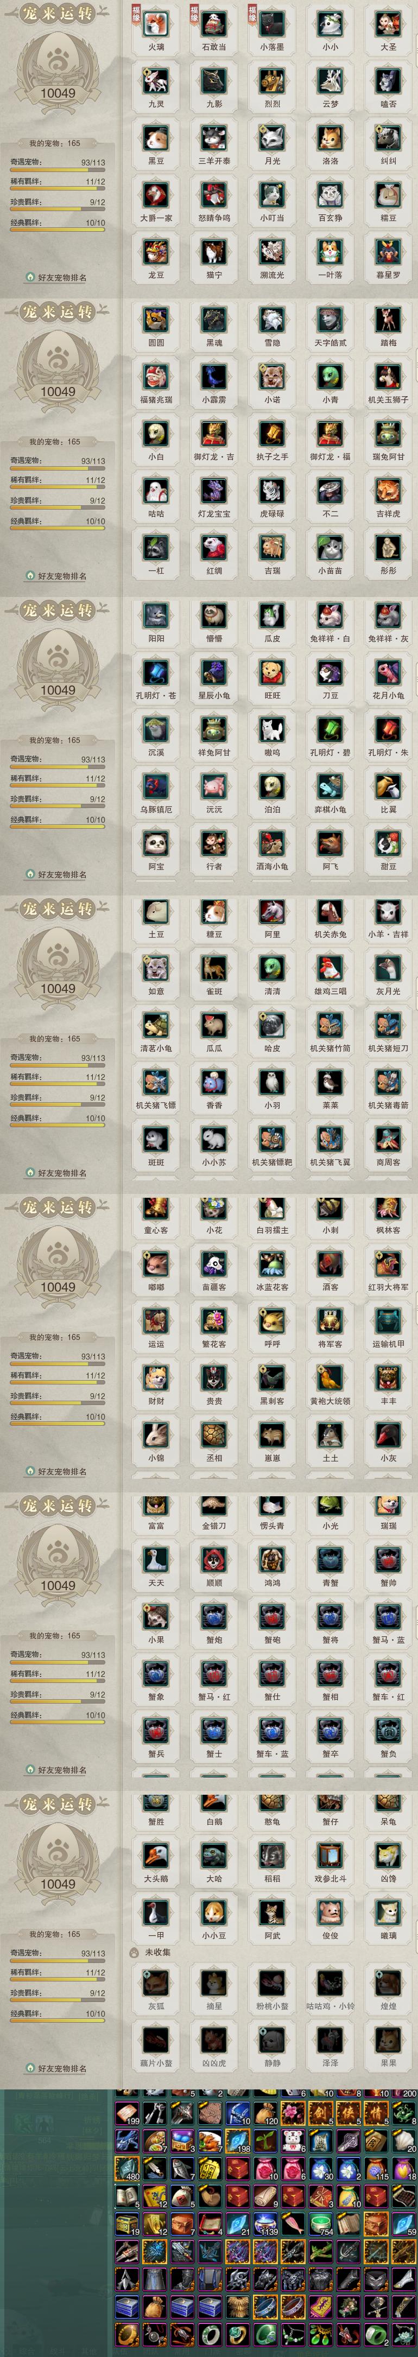Select the 福猪兆瑞 pet icon
The height and width of the screenshot is (2357, 418).
(x=155, y=377)
